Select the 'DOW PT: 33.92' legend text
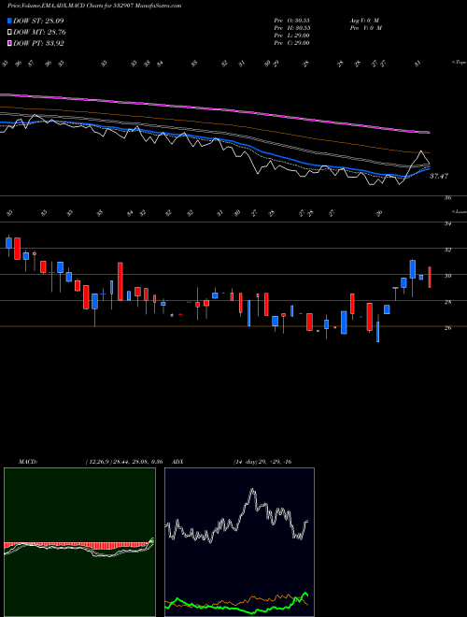 click(x=38, y=43)
